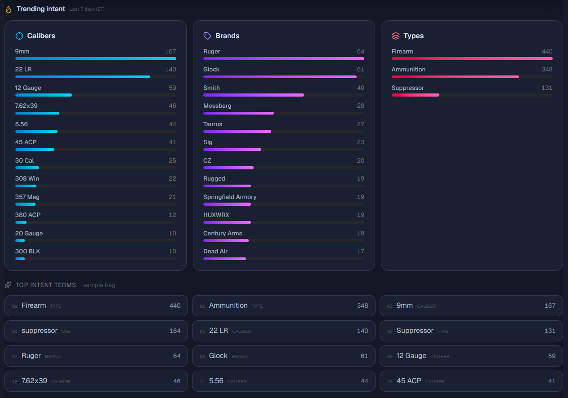The width and height of the screenshot is (568, 398).
Task: Click the 12 Gauge caliber progress bar
Action: [96, 95]
